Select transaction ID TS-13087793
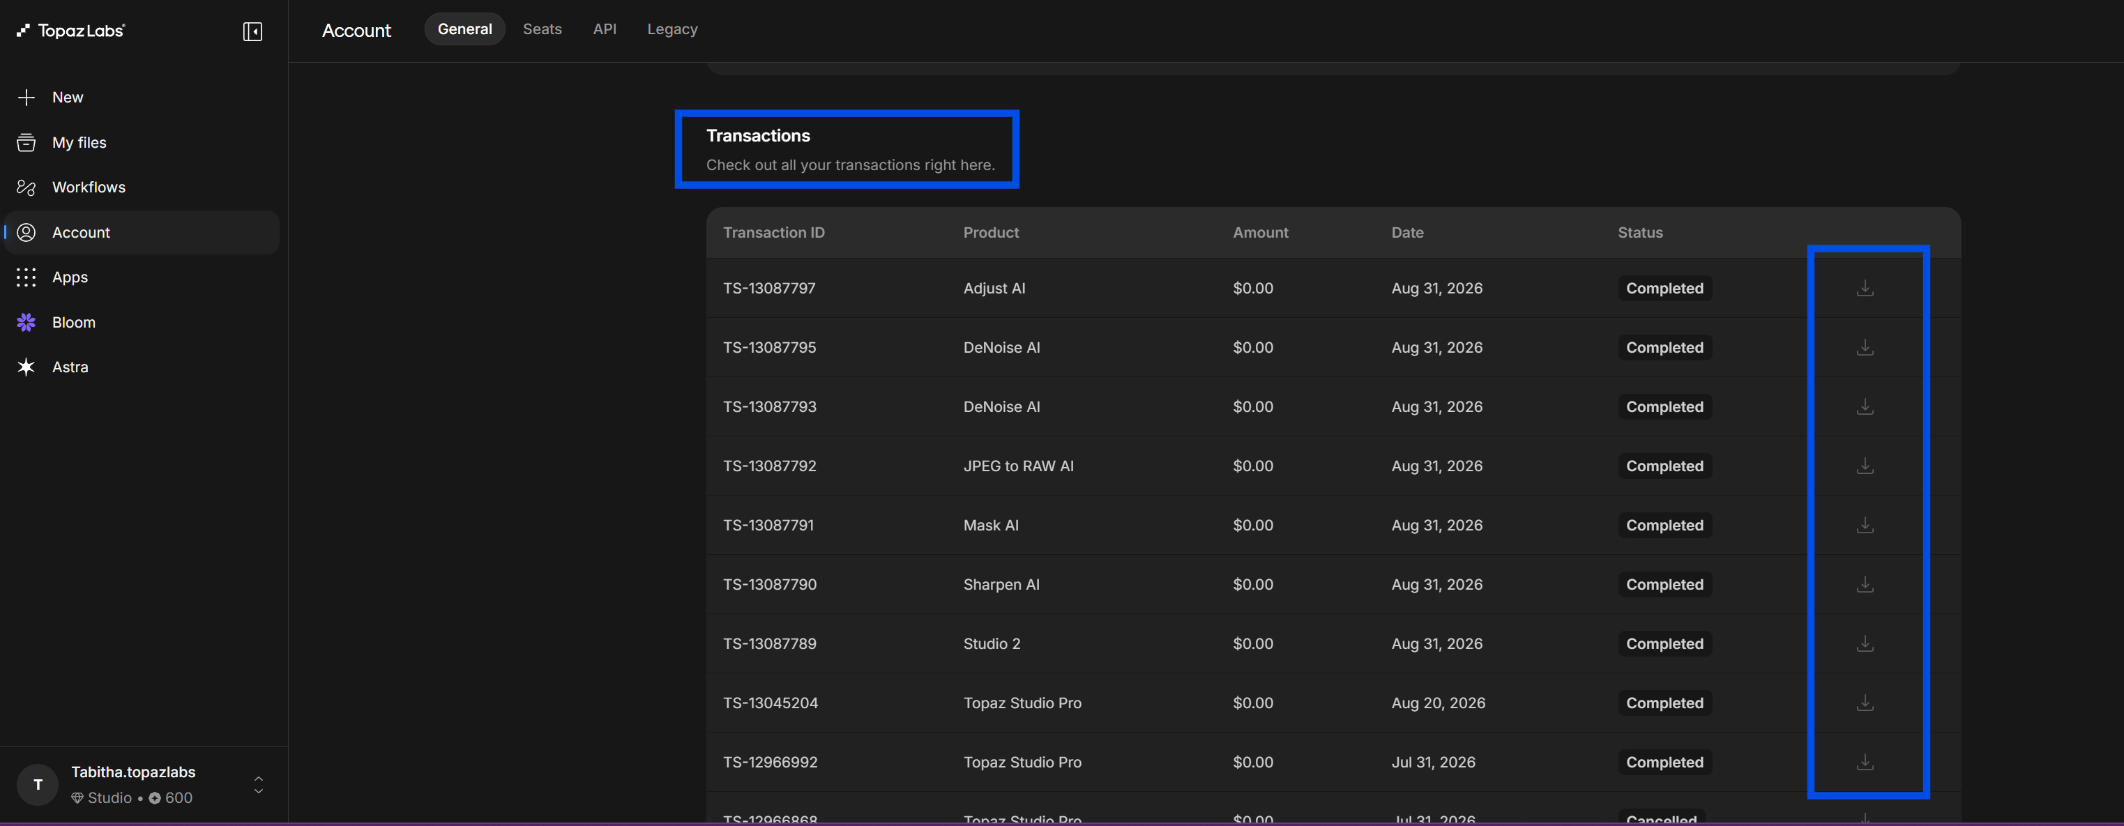 click(x=769, y=407)
